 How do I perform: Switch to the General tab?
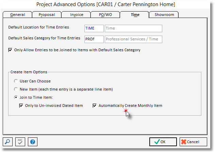point(17,15)
